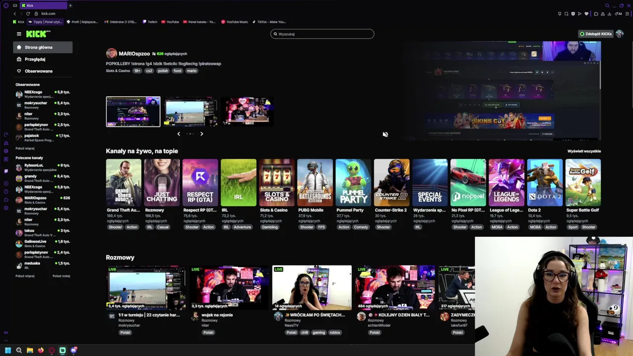Click the roblox tag under NassiTV stream
Screen dimensions: 633x356
coord(335,333)
